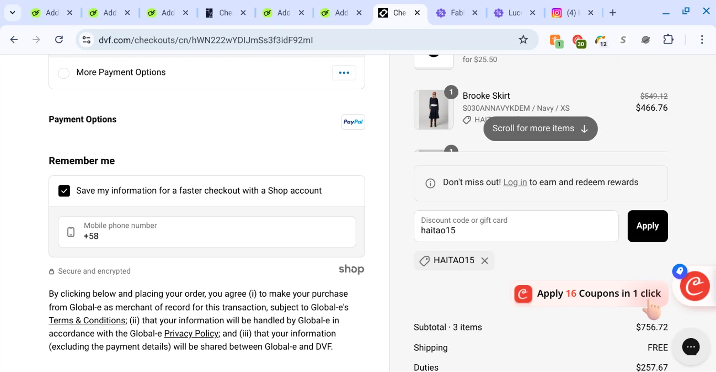The width and height of the screenshot is (716, 372).
Task: Click the Mobile phone number field
Action: pos(207,232)
